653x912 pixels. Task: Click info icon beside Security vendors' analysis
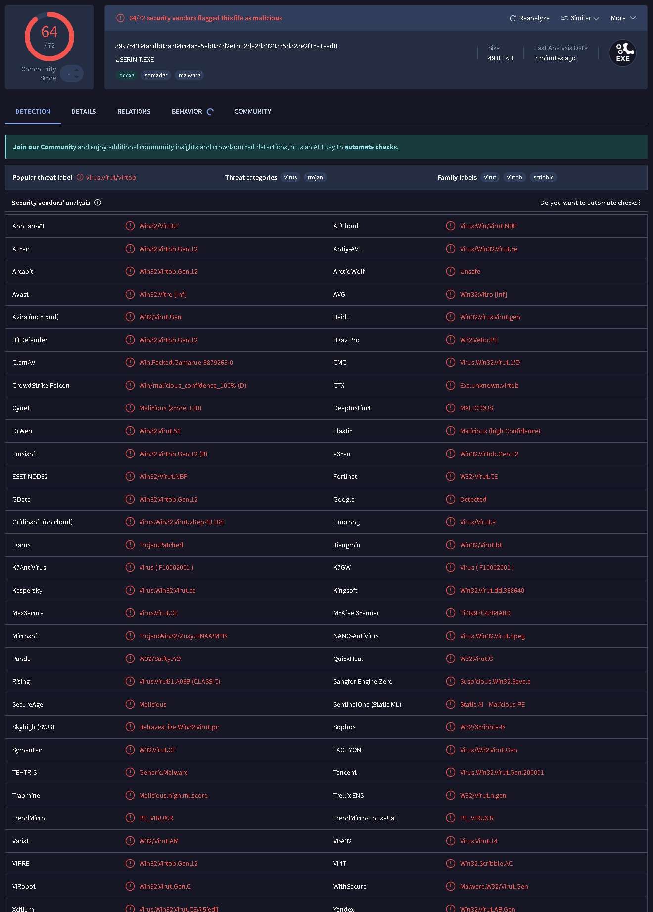point(98,203)
